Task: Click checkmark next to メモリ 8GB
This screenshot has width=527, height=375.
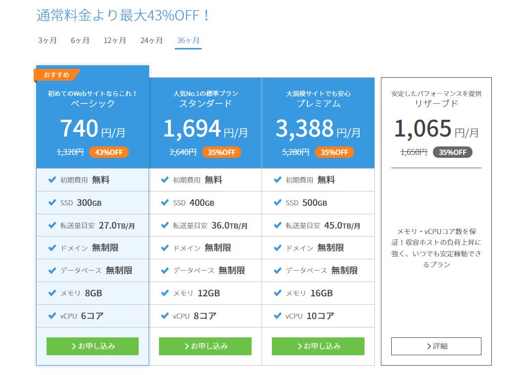Action: click(52, 293)
